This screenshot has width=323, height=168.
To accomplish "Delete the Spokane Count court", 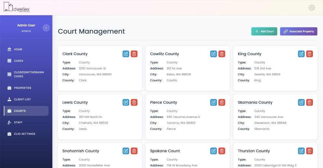I will tap(222, 151).
